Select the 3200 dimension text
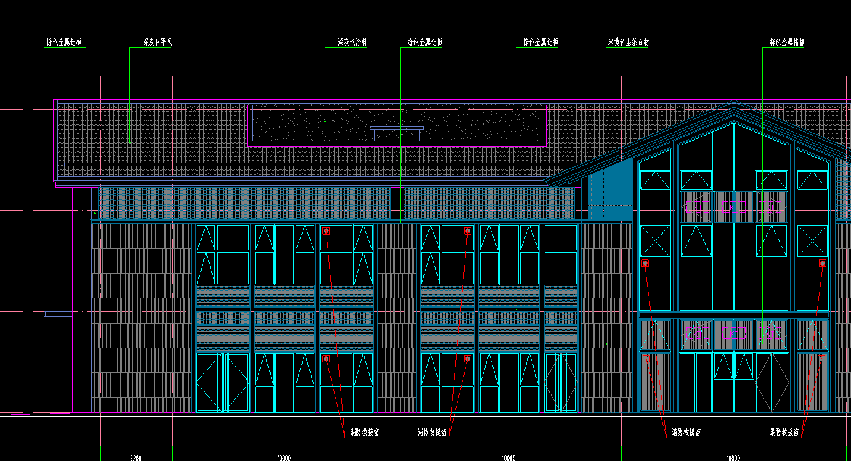Screen dimensions: 851x461 [x=136, y=458]
